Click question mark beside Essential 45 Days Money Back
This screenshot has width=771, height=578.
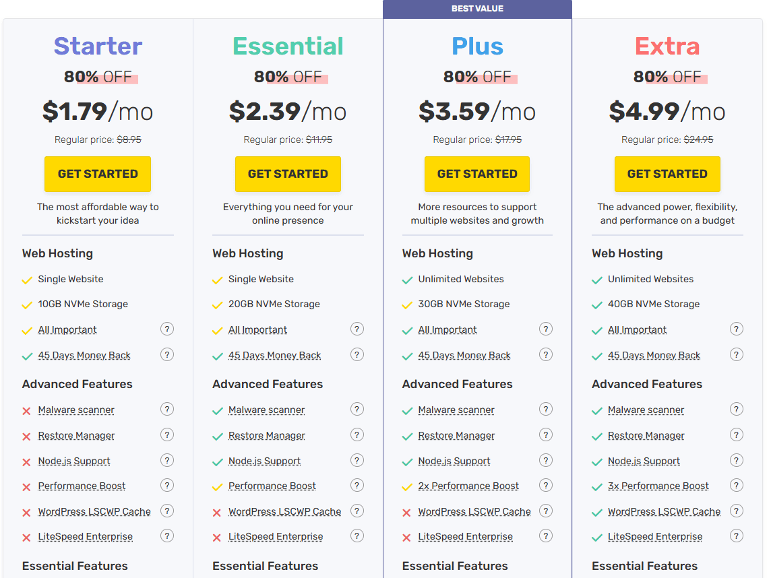(x=357, y=354)
